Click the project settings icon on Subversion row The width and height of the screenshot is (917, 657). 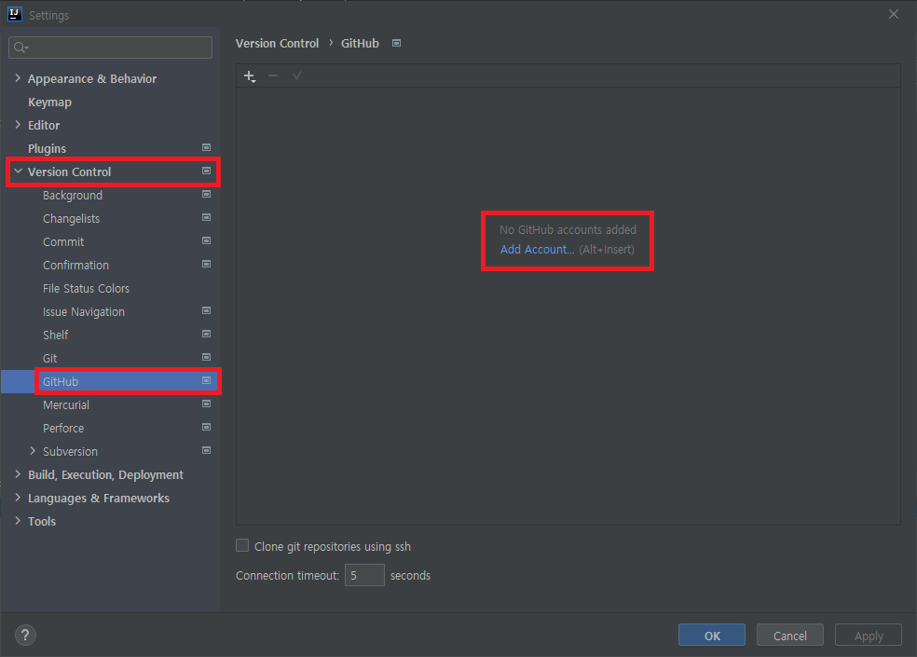207,450
